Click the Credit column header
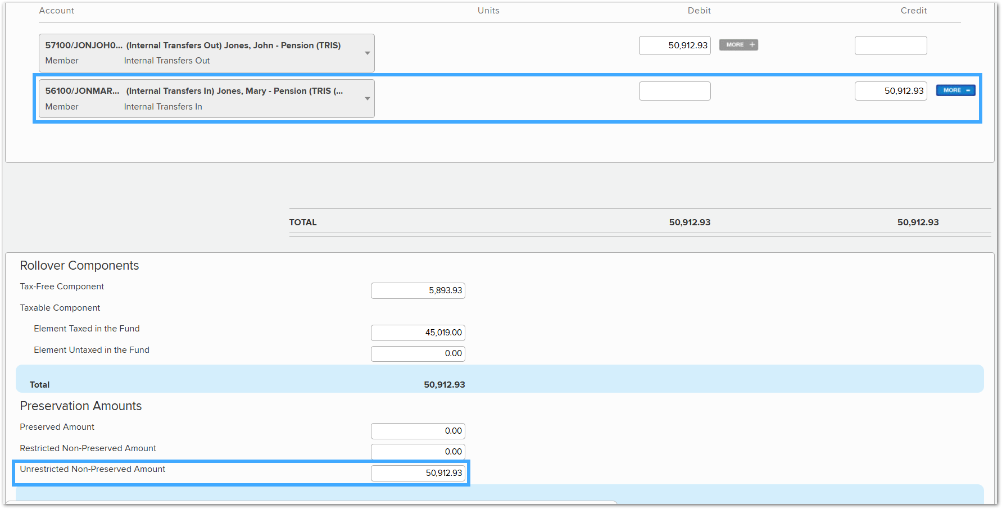The height and width of the screenshot is (509, 1002). tap(913, 10)
